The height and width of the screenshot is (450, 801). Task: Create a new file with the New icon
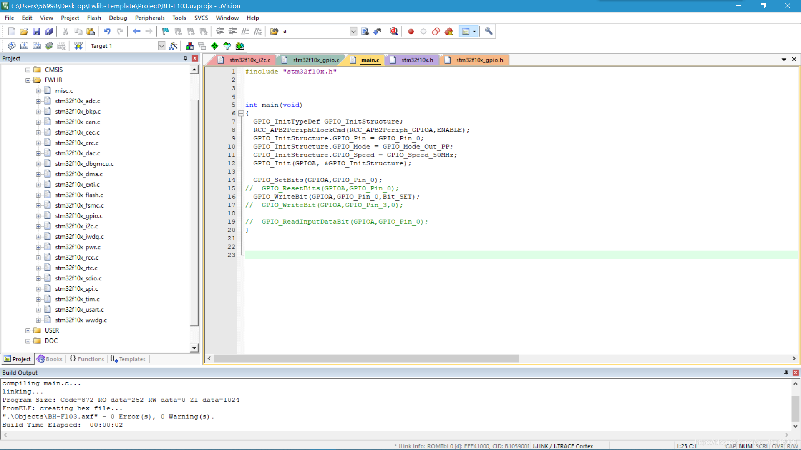tap(12, 31)
